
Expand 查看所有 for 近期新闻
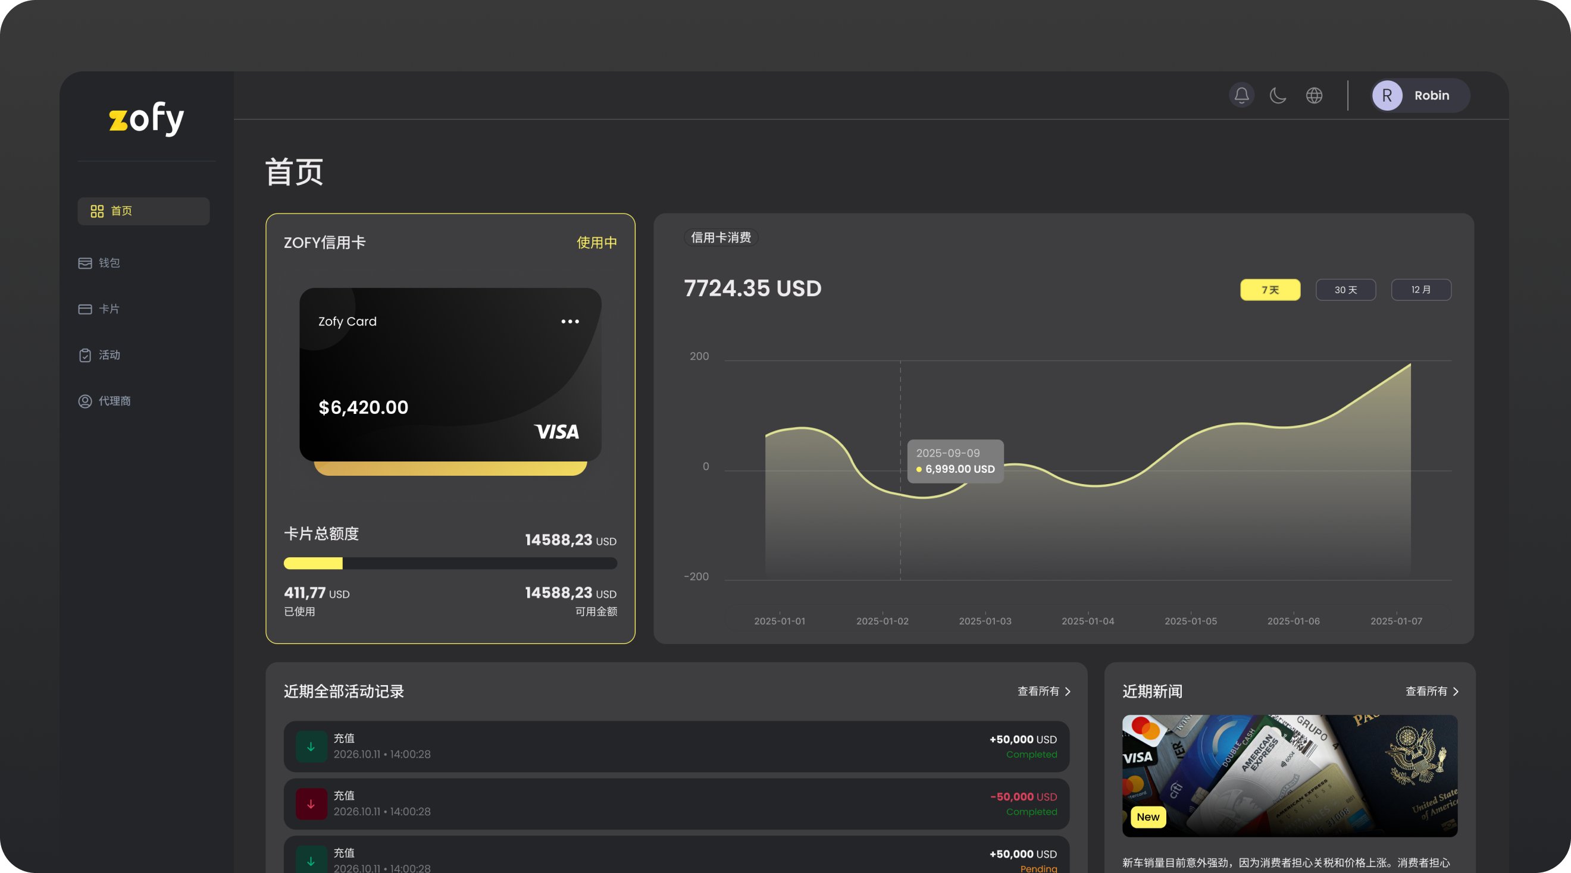[1432, 692]
